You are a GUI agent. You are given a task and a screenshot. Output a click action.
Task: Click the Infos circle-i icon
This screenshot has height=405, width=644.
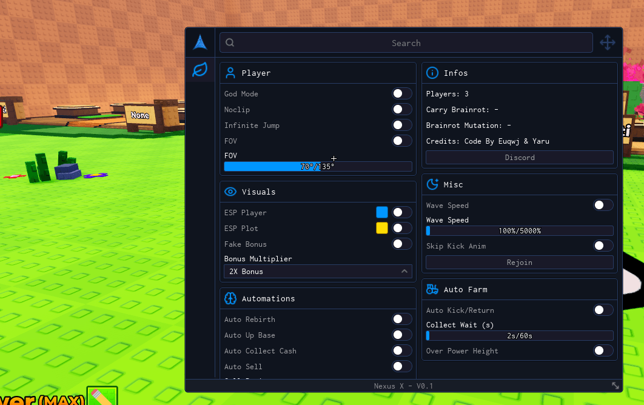coord(432,73)
